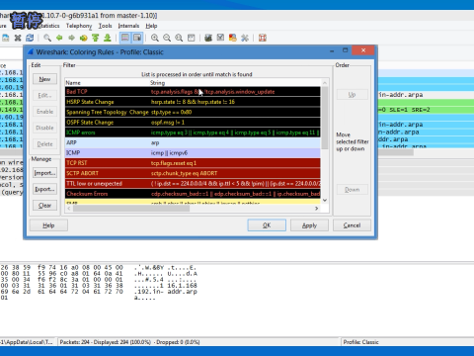Select the TCP RST rule row
Image resolution: width=474 pixels, height=356 pixels.
click(193, 163)
